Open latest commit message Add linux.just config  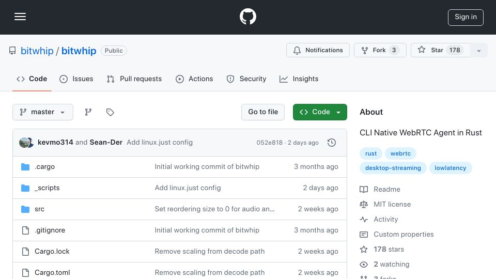click(160, 143)
